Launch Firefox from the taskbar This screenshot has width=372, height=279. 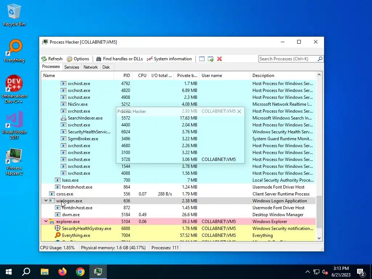pyautogui.click(x=62, y=272)
